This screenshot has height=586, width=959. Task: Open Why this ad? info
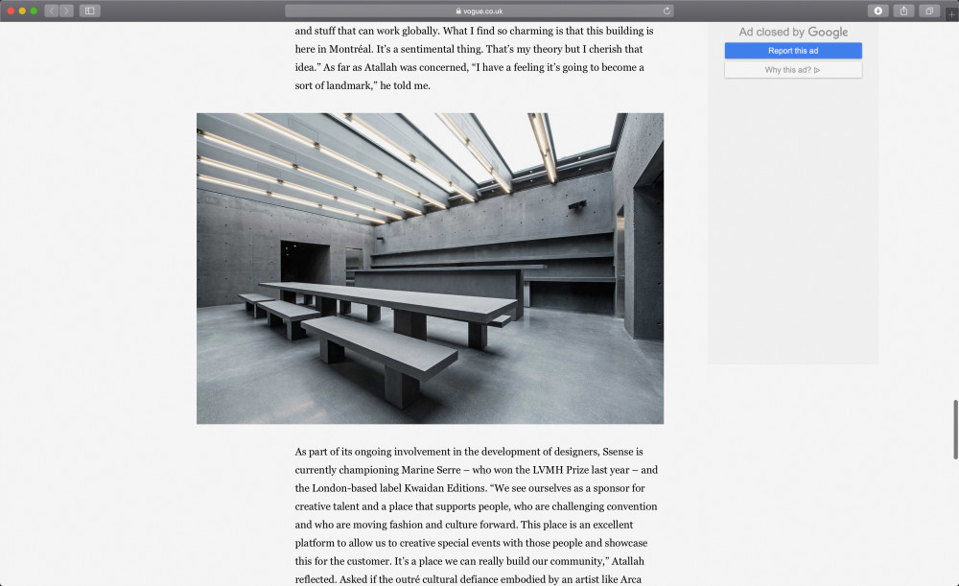tap(793, 70)
